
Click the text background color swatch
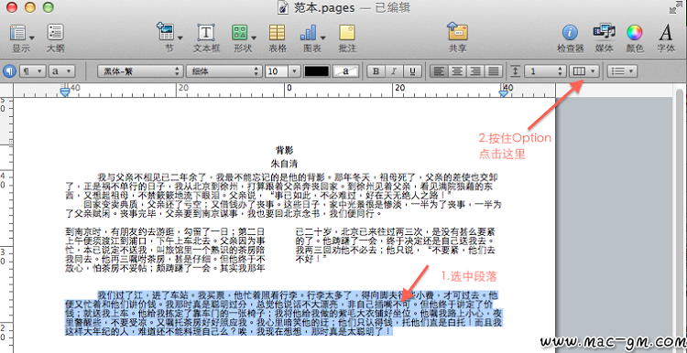tap(345, 71)
